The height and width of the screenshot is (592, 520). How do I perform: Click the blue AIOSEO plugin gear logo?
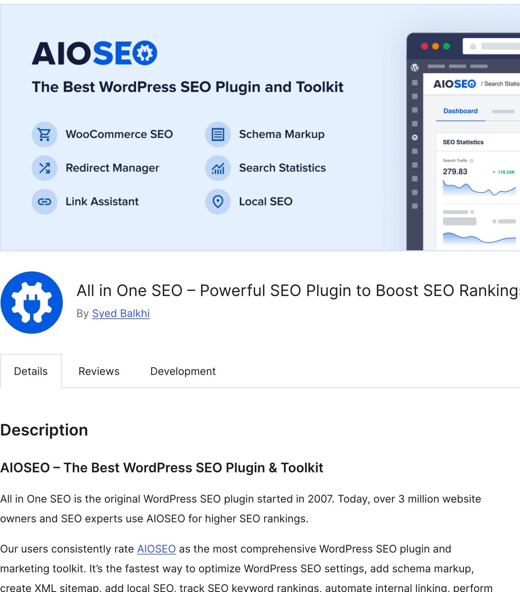click(32, 303)
